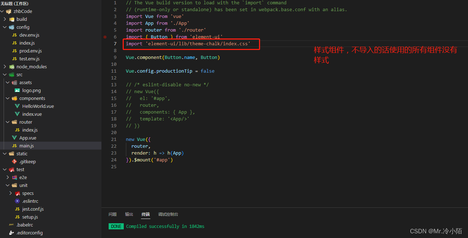Collapse the components folder chevron

click(8, 98)
